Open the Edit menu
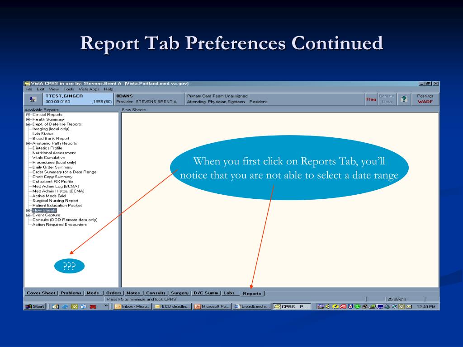Viewport: 463px width, 347px height. pyautogui.click(x=40, y=89)
